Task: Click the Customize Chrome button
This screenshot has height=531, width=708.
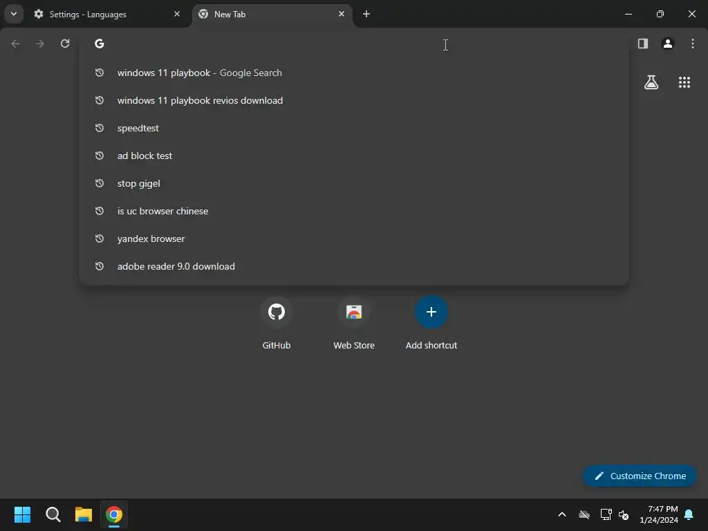Action: [640, 476]
